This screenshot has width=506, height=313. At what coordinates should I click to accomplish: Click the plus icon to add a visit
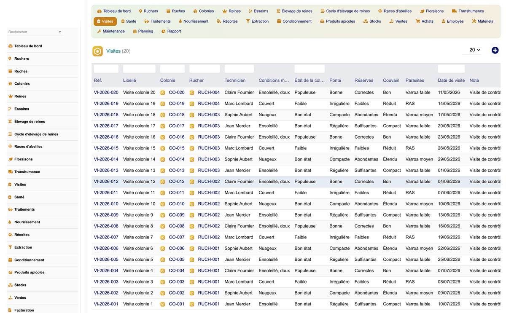click(x=495, y=50)
